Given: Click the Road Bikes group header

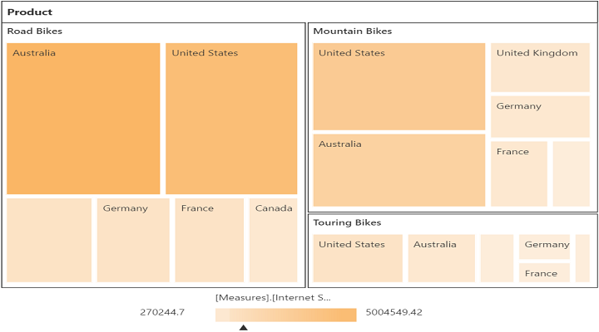Looking at the screenshot, I should [x=35, y=32].
